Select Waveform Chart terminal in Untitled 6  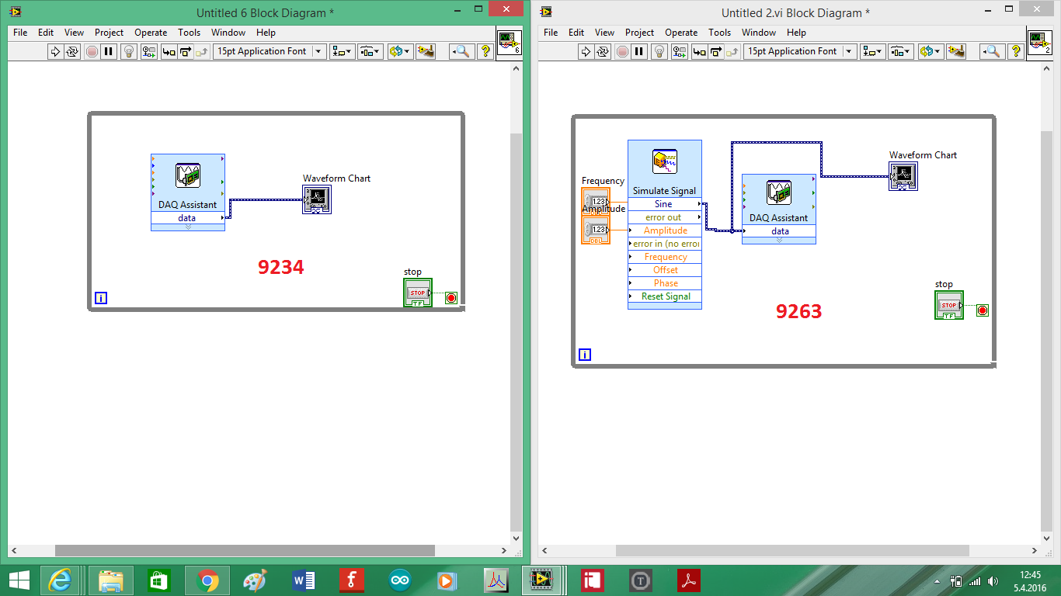317,199
